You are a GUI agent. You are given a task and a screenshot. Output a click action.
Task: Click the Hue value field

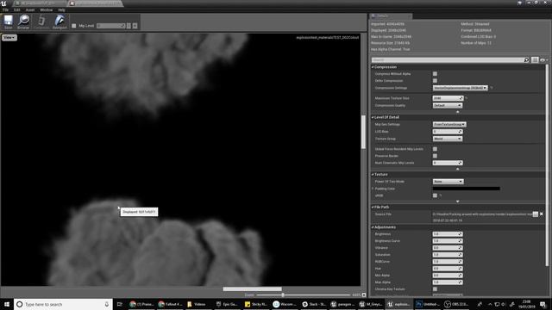click(448, 269)
